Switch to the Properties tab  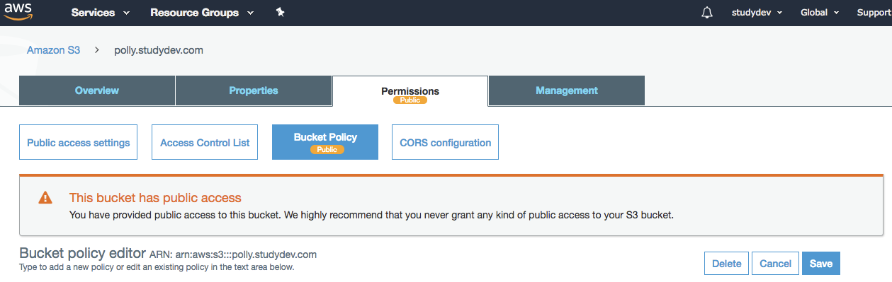pyautogui.click(x=254, y=90)
